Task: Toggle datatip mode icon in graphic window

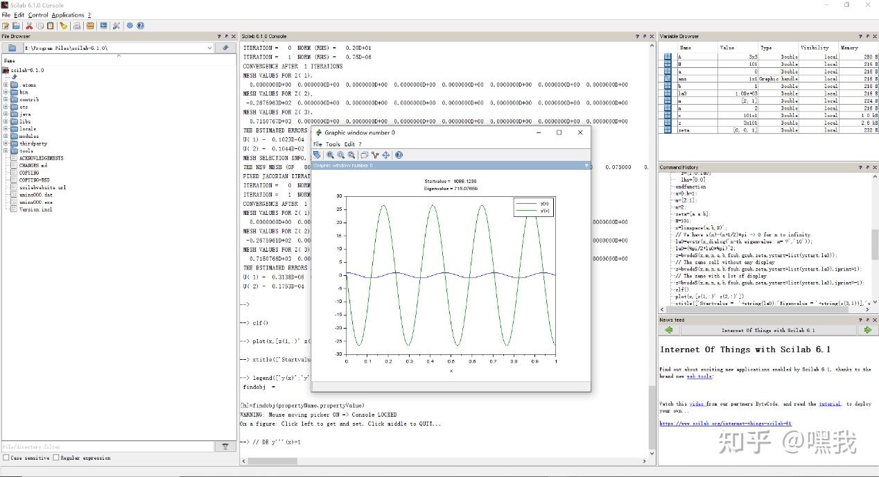Action: [375, 155]
